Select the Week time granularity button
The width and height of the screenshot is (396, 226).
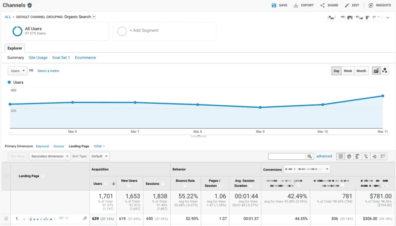pos(348,71)
